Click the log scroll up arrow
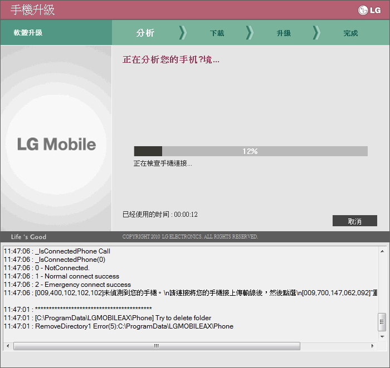 tap(382, 251)
